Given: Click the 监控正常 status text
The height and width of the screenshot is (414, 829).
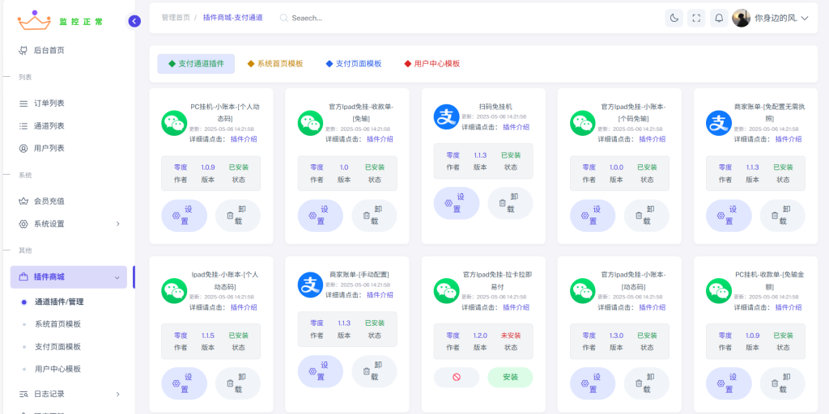Looking at the screenshot, I should pos(81,22).
